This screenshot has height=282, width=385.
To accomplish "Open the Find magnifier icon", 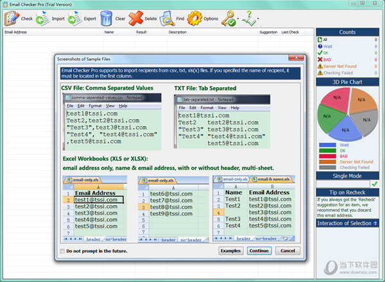I will pos(167,19).
